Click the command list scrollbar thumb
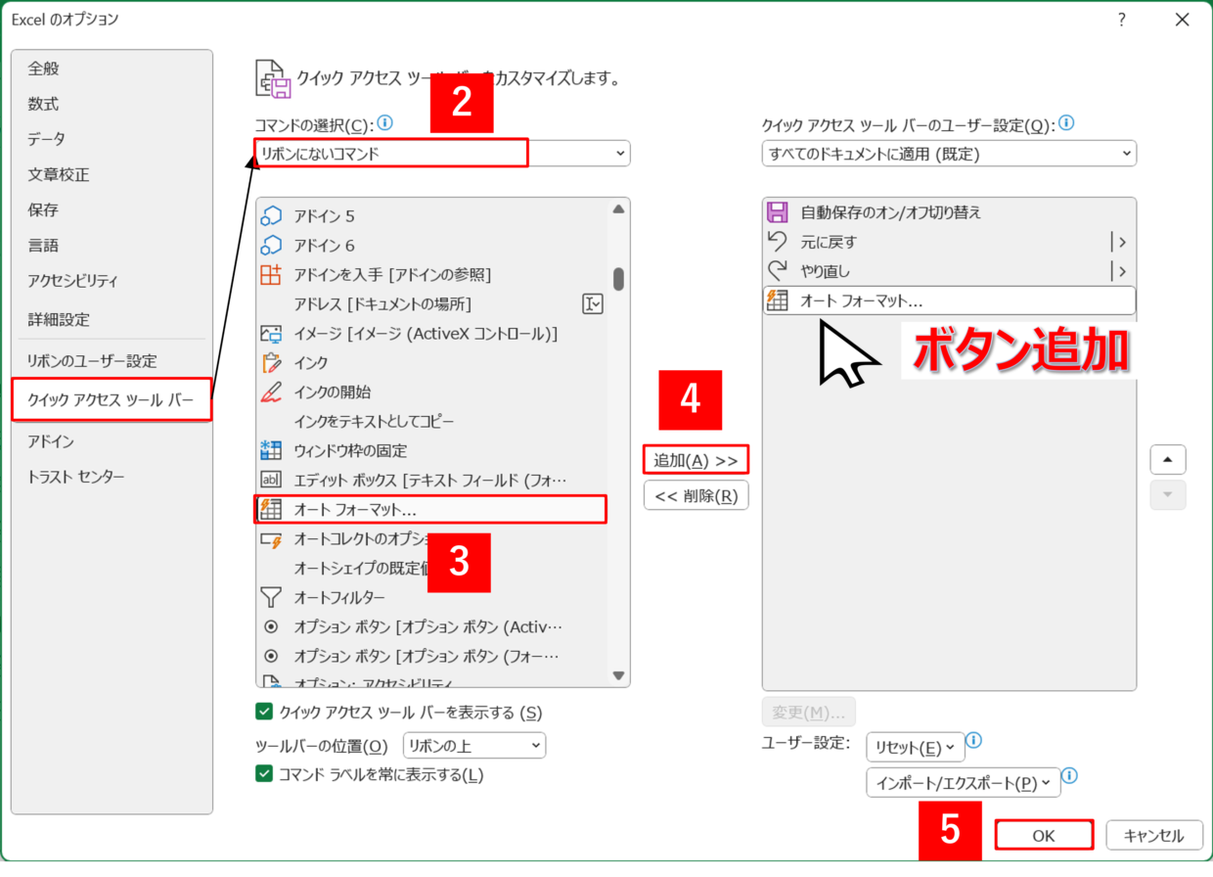The height and width of the screenshot is (877, 1213). [x=618, y=279]
